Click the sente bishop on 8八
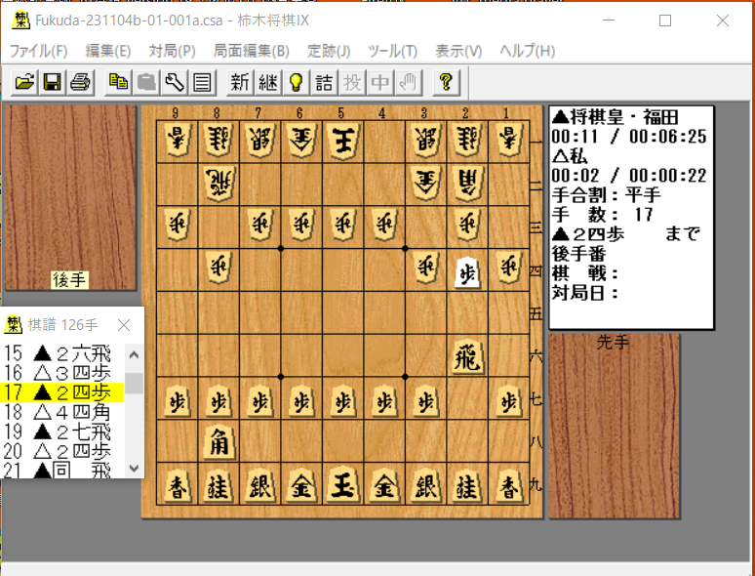The height and width of the screenshot is (576, 755). pos(219,441)
